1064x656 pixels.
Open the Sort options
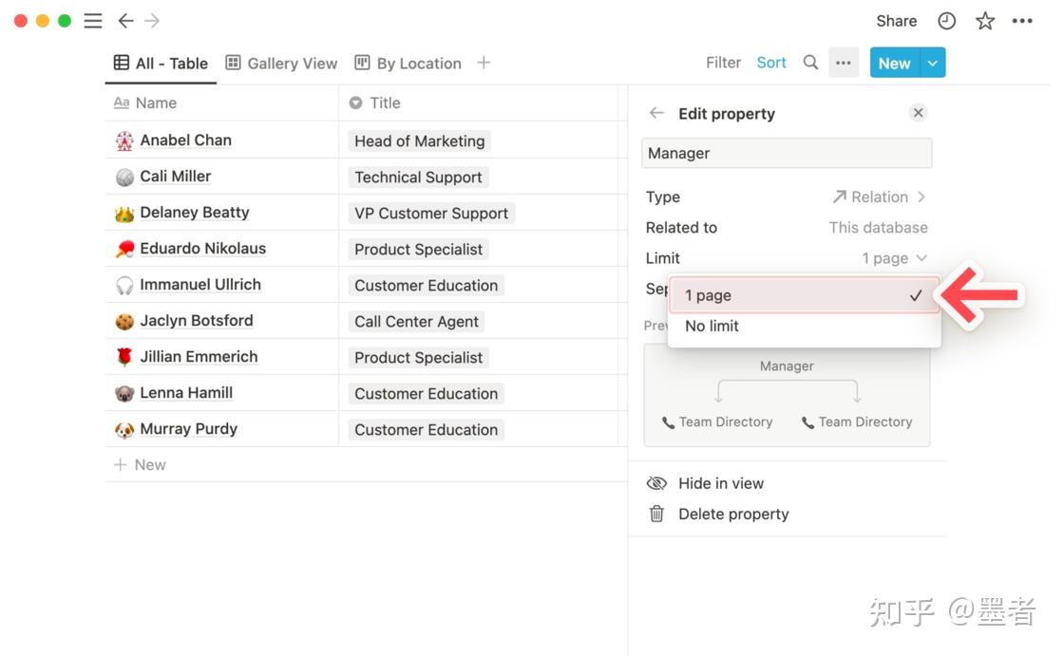point(771,63)
